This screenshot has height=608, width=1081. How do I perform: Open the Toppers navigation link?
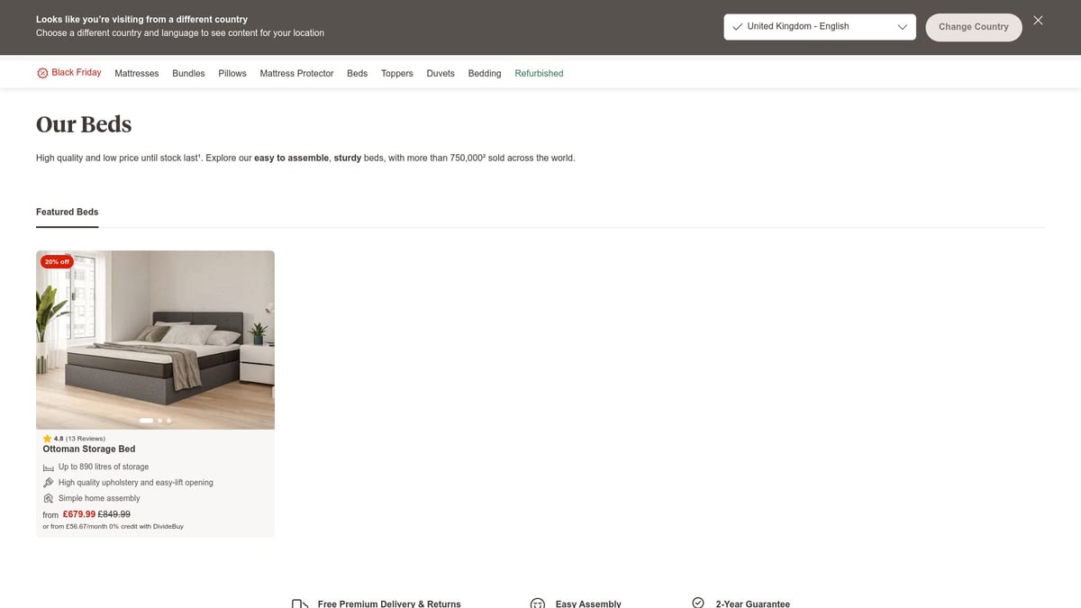coord(396,74)
